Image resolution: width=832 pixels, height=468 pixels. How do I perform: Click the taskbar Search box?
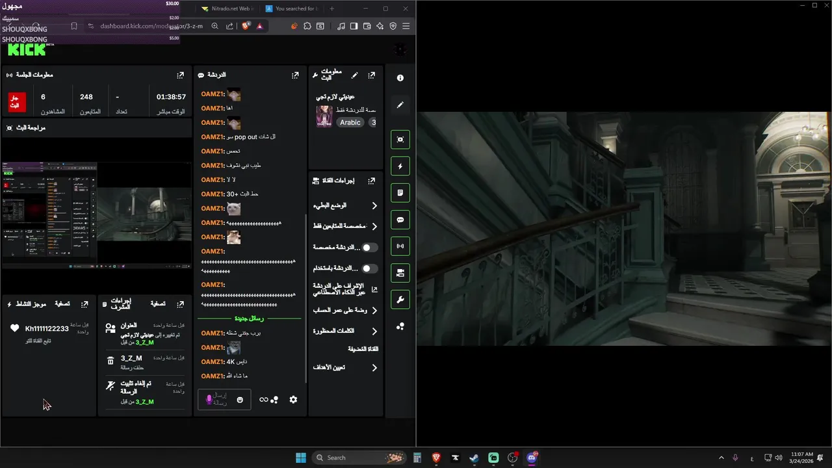tap(359, 458)
